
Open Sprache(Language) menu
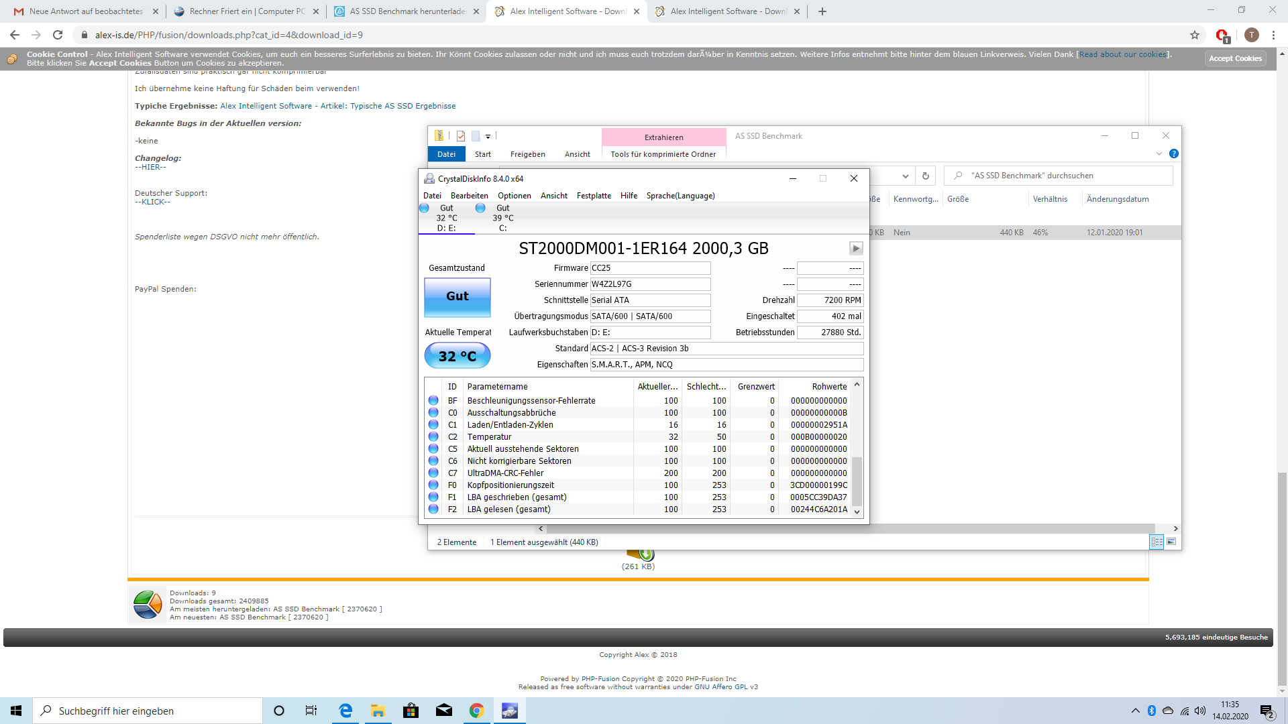[x=680, y=196]
